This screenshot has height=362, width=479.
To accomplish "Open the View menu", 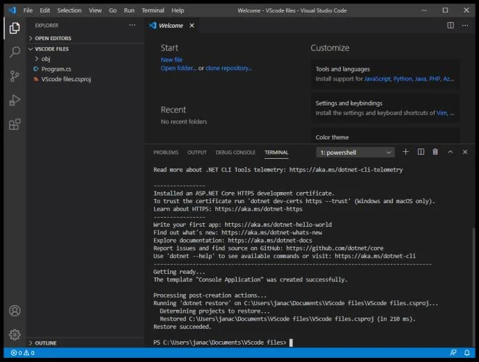I will click(x=95, y=10).
